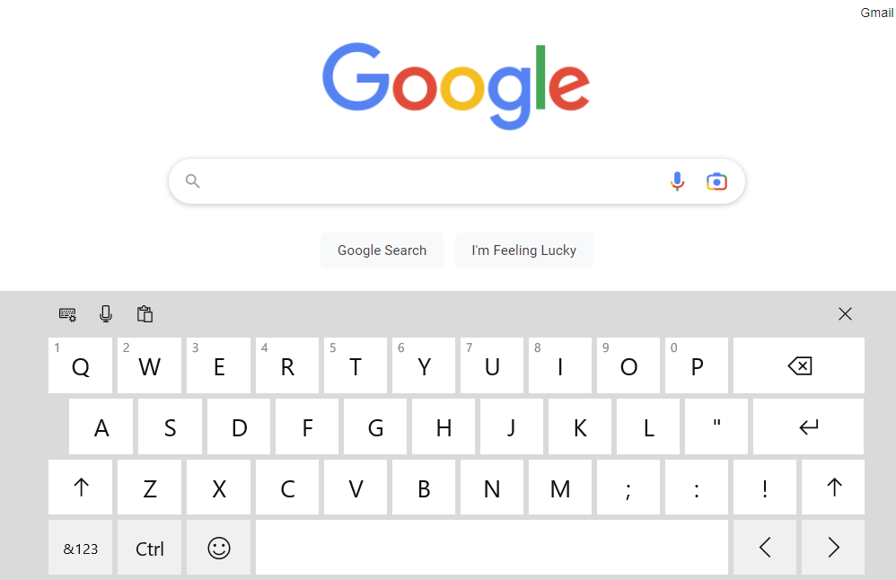This screenshot has width=896, height=580.
Task: Close the touch keyboard with X
Action: coord(845,313)
